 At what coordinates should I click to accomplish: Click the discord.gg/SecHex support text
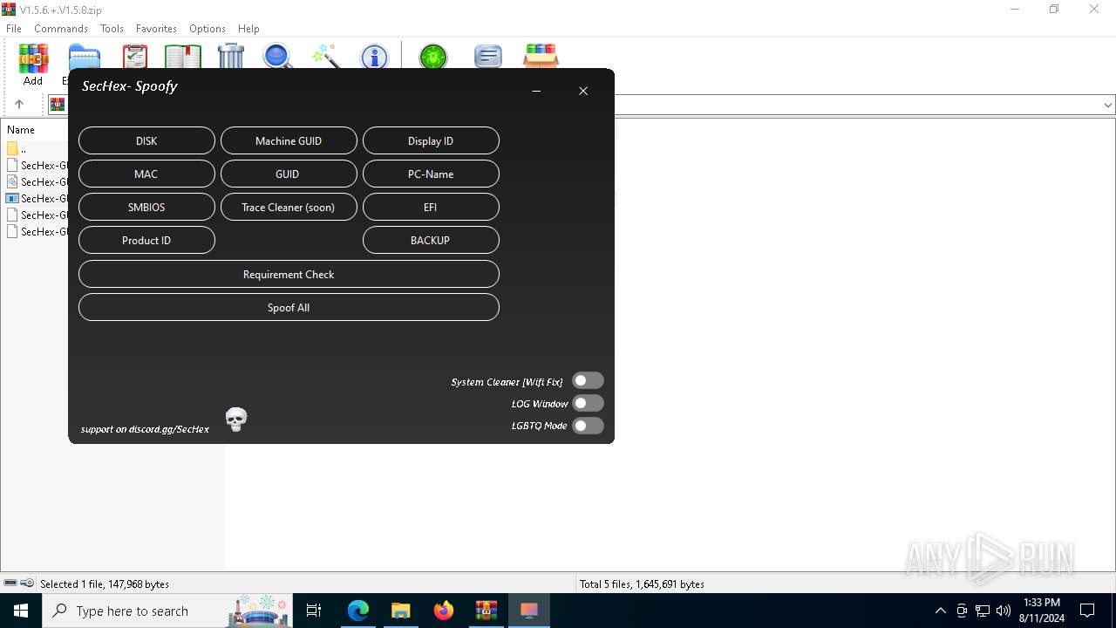click(145, 429)
